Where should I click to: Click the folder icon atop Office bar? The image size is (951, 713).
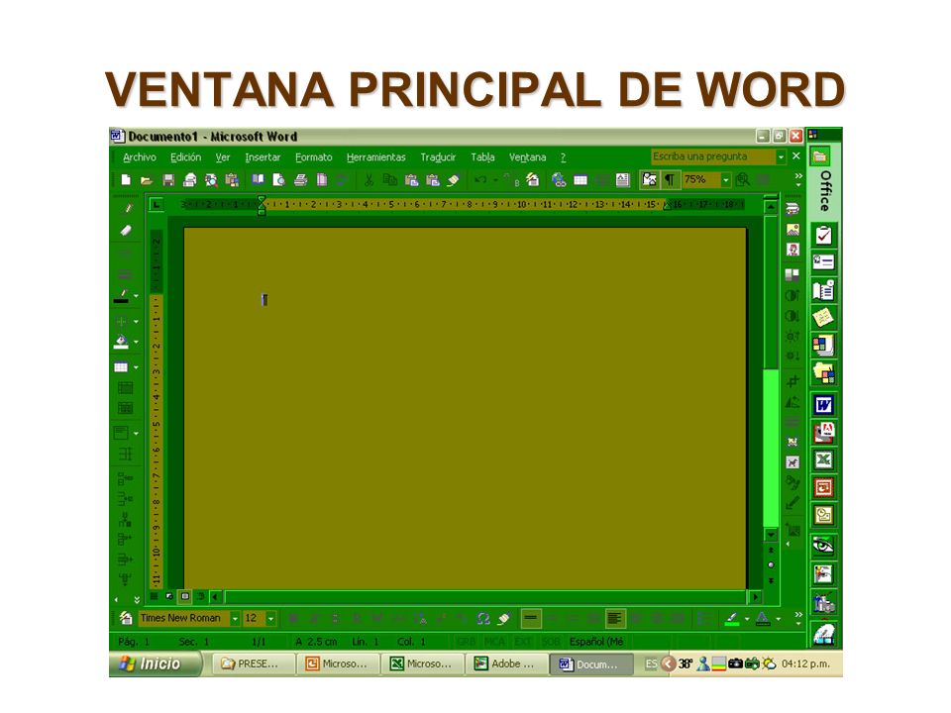[820, 156]
